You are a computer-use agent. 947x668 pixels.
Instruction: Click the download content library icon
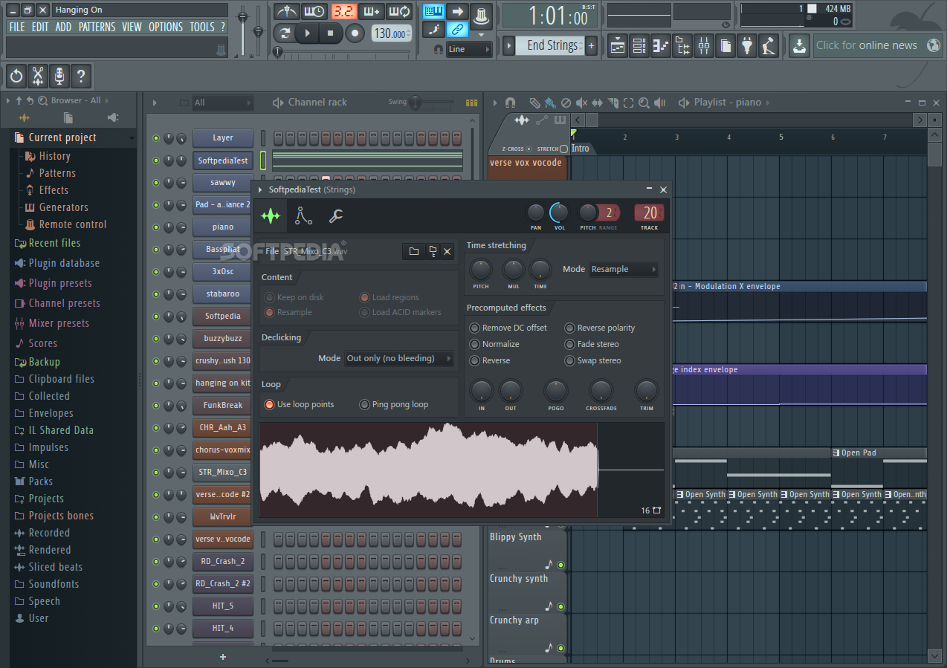click(x=799, y=45)
